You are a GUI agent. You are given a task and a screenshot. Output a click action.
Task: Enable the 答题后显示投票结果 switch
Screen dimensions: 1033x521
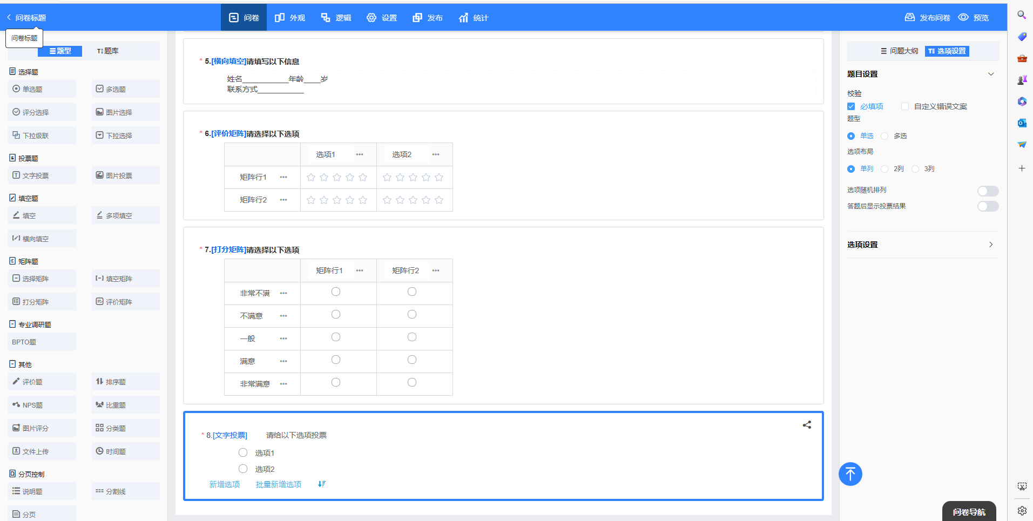[x=988, y=206]
